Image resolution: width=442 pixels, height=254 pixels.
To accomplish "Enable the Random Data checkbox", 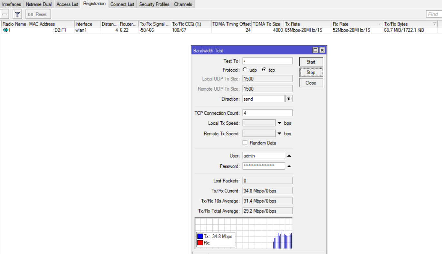I will (x=245, y=143).
